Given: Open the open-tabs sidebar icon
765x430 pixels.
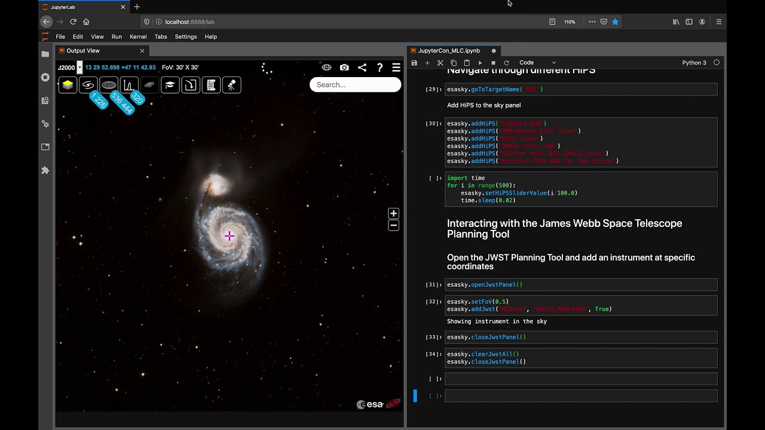Looking at the screenshot, I should [x=45, y=147].
